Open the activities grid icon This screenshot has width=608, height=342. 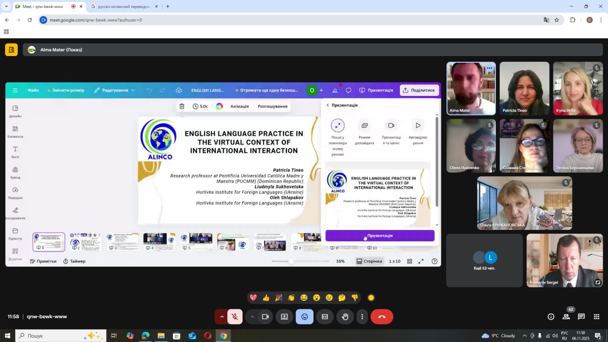[x=598, y=317]
